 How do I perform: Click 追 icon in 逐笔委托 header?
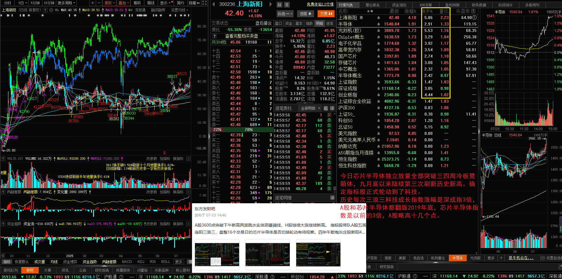tap(325, 108)
